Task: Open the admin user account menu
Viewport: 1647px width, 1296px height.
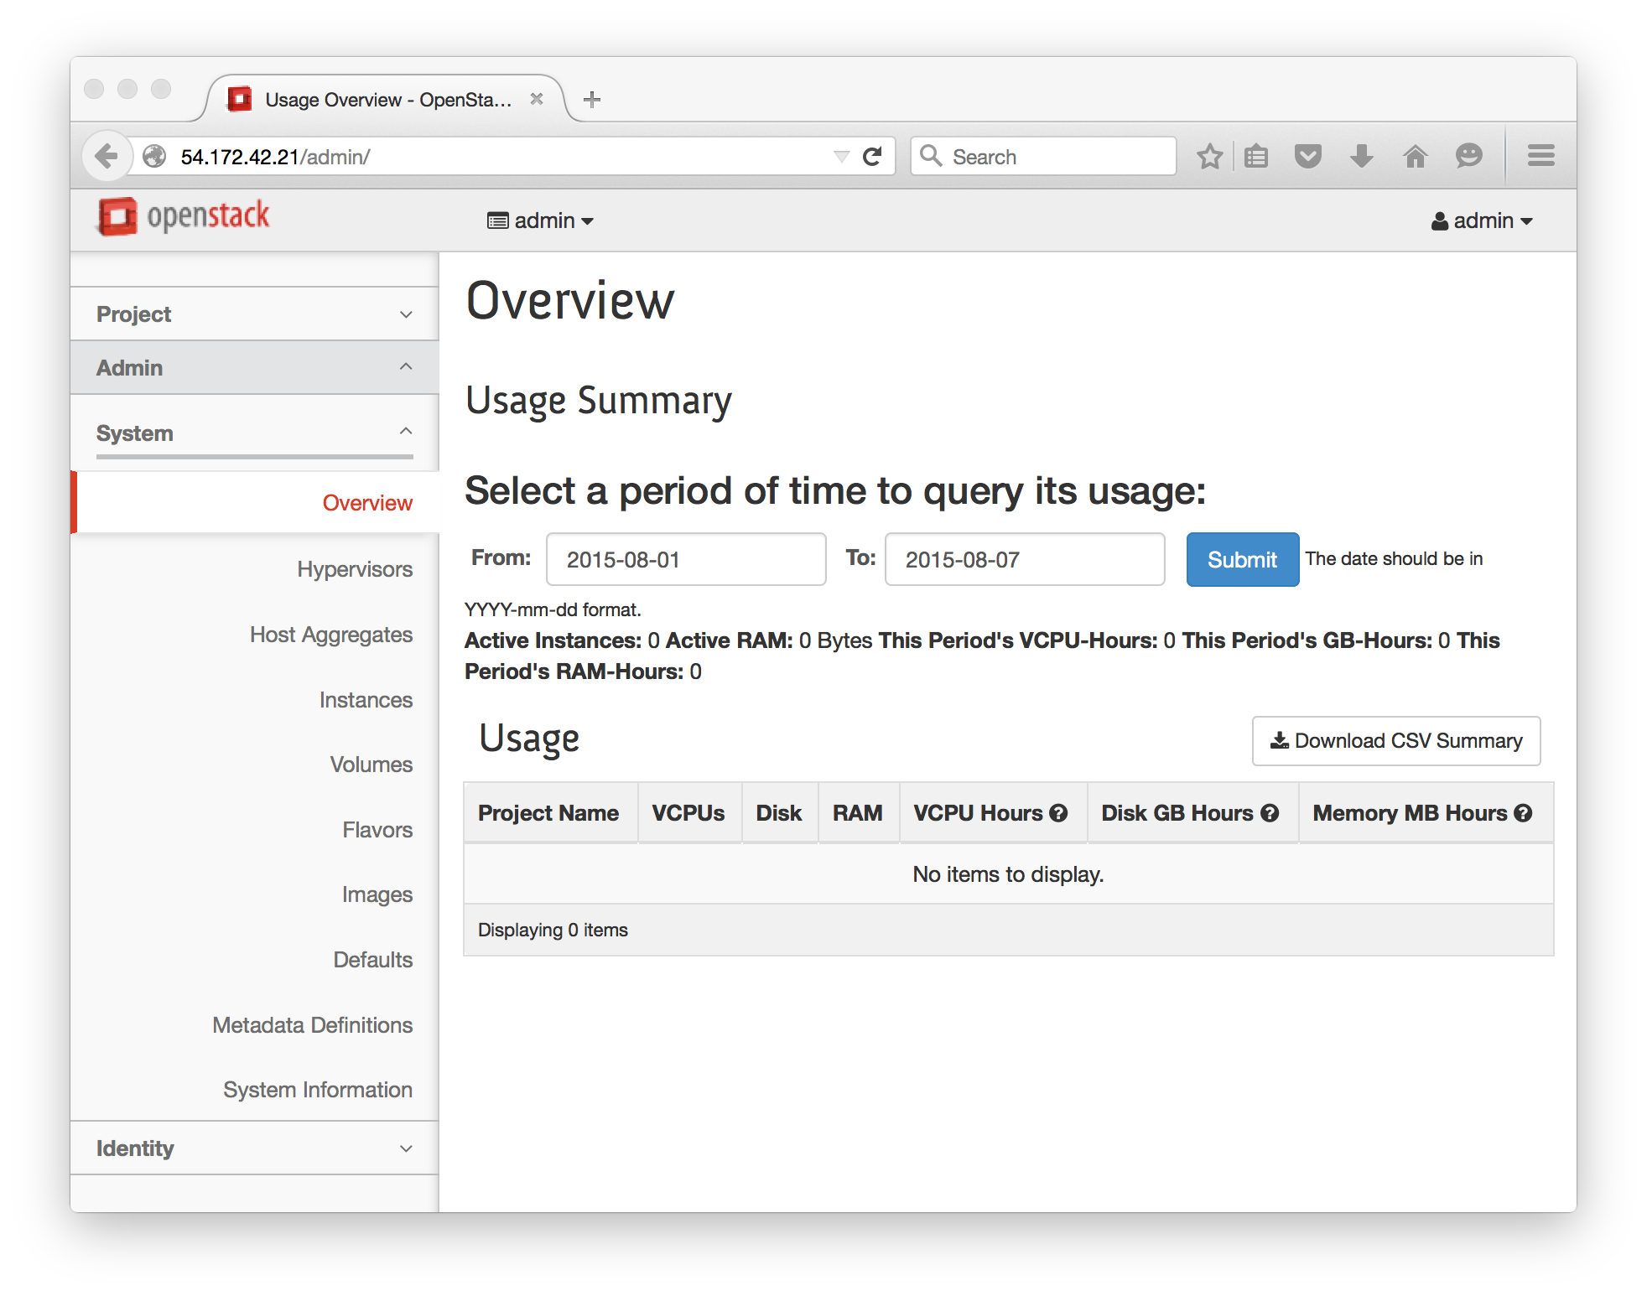Action: pos(1482,221)
